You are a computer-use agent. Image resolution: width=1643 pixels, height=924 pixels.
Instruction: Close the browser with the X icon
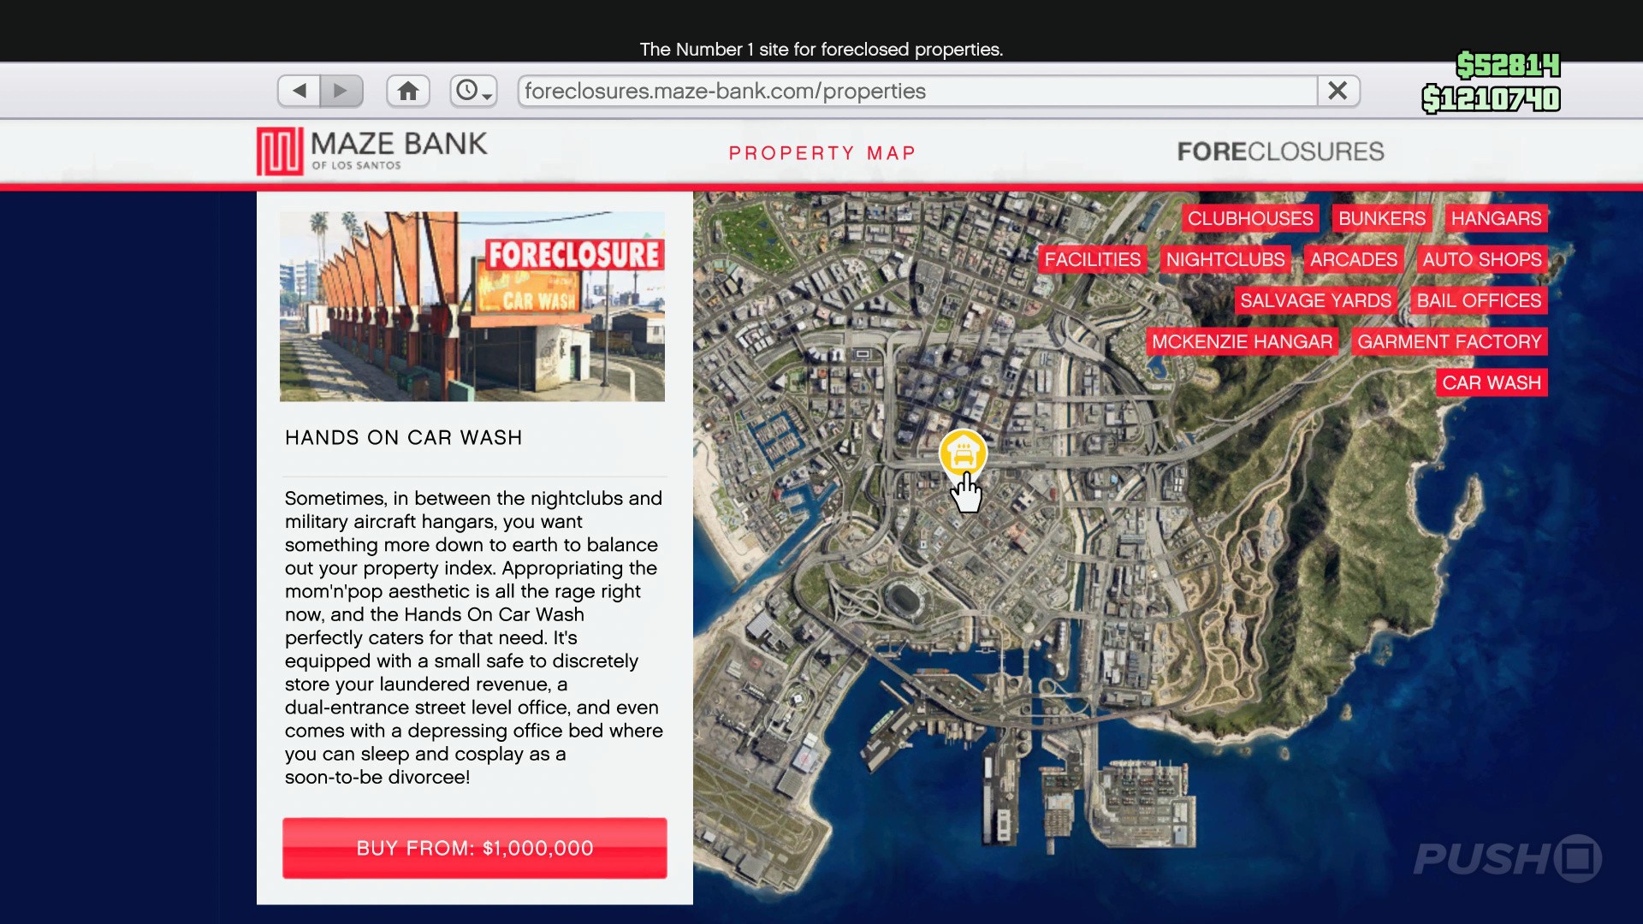[1338, 91]
